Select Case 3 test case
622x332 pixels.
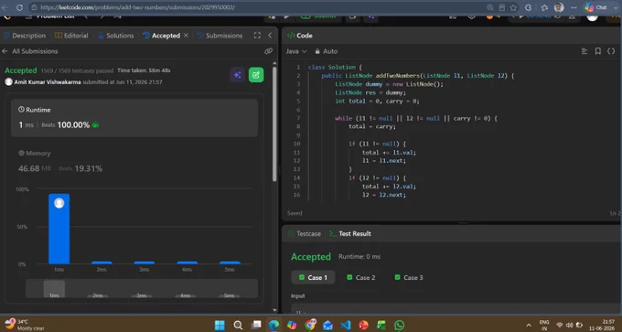point(409,278)
